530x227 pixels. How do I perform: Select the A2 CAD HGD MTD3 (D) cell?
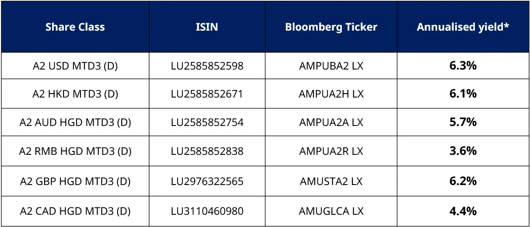[x=75, y=211]
